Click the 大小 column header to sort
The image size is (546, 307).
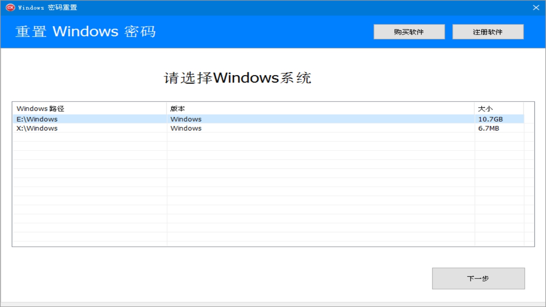pos(482,108)
